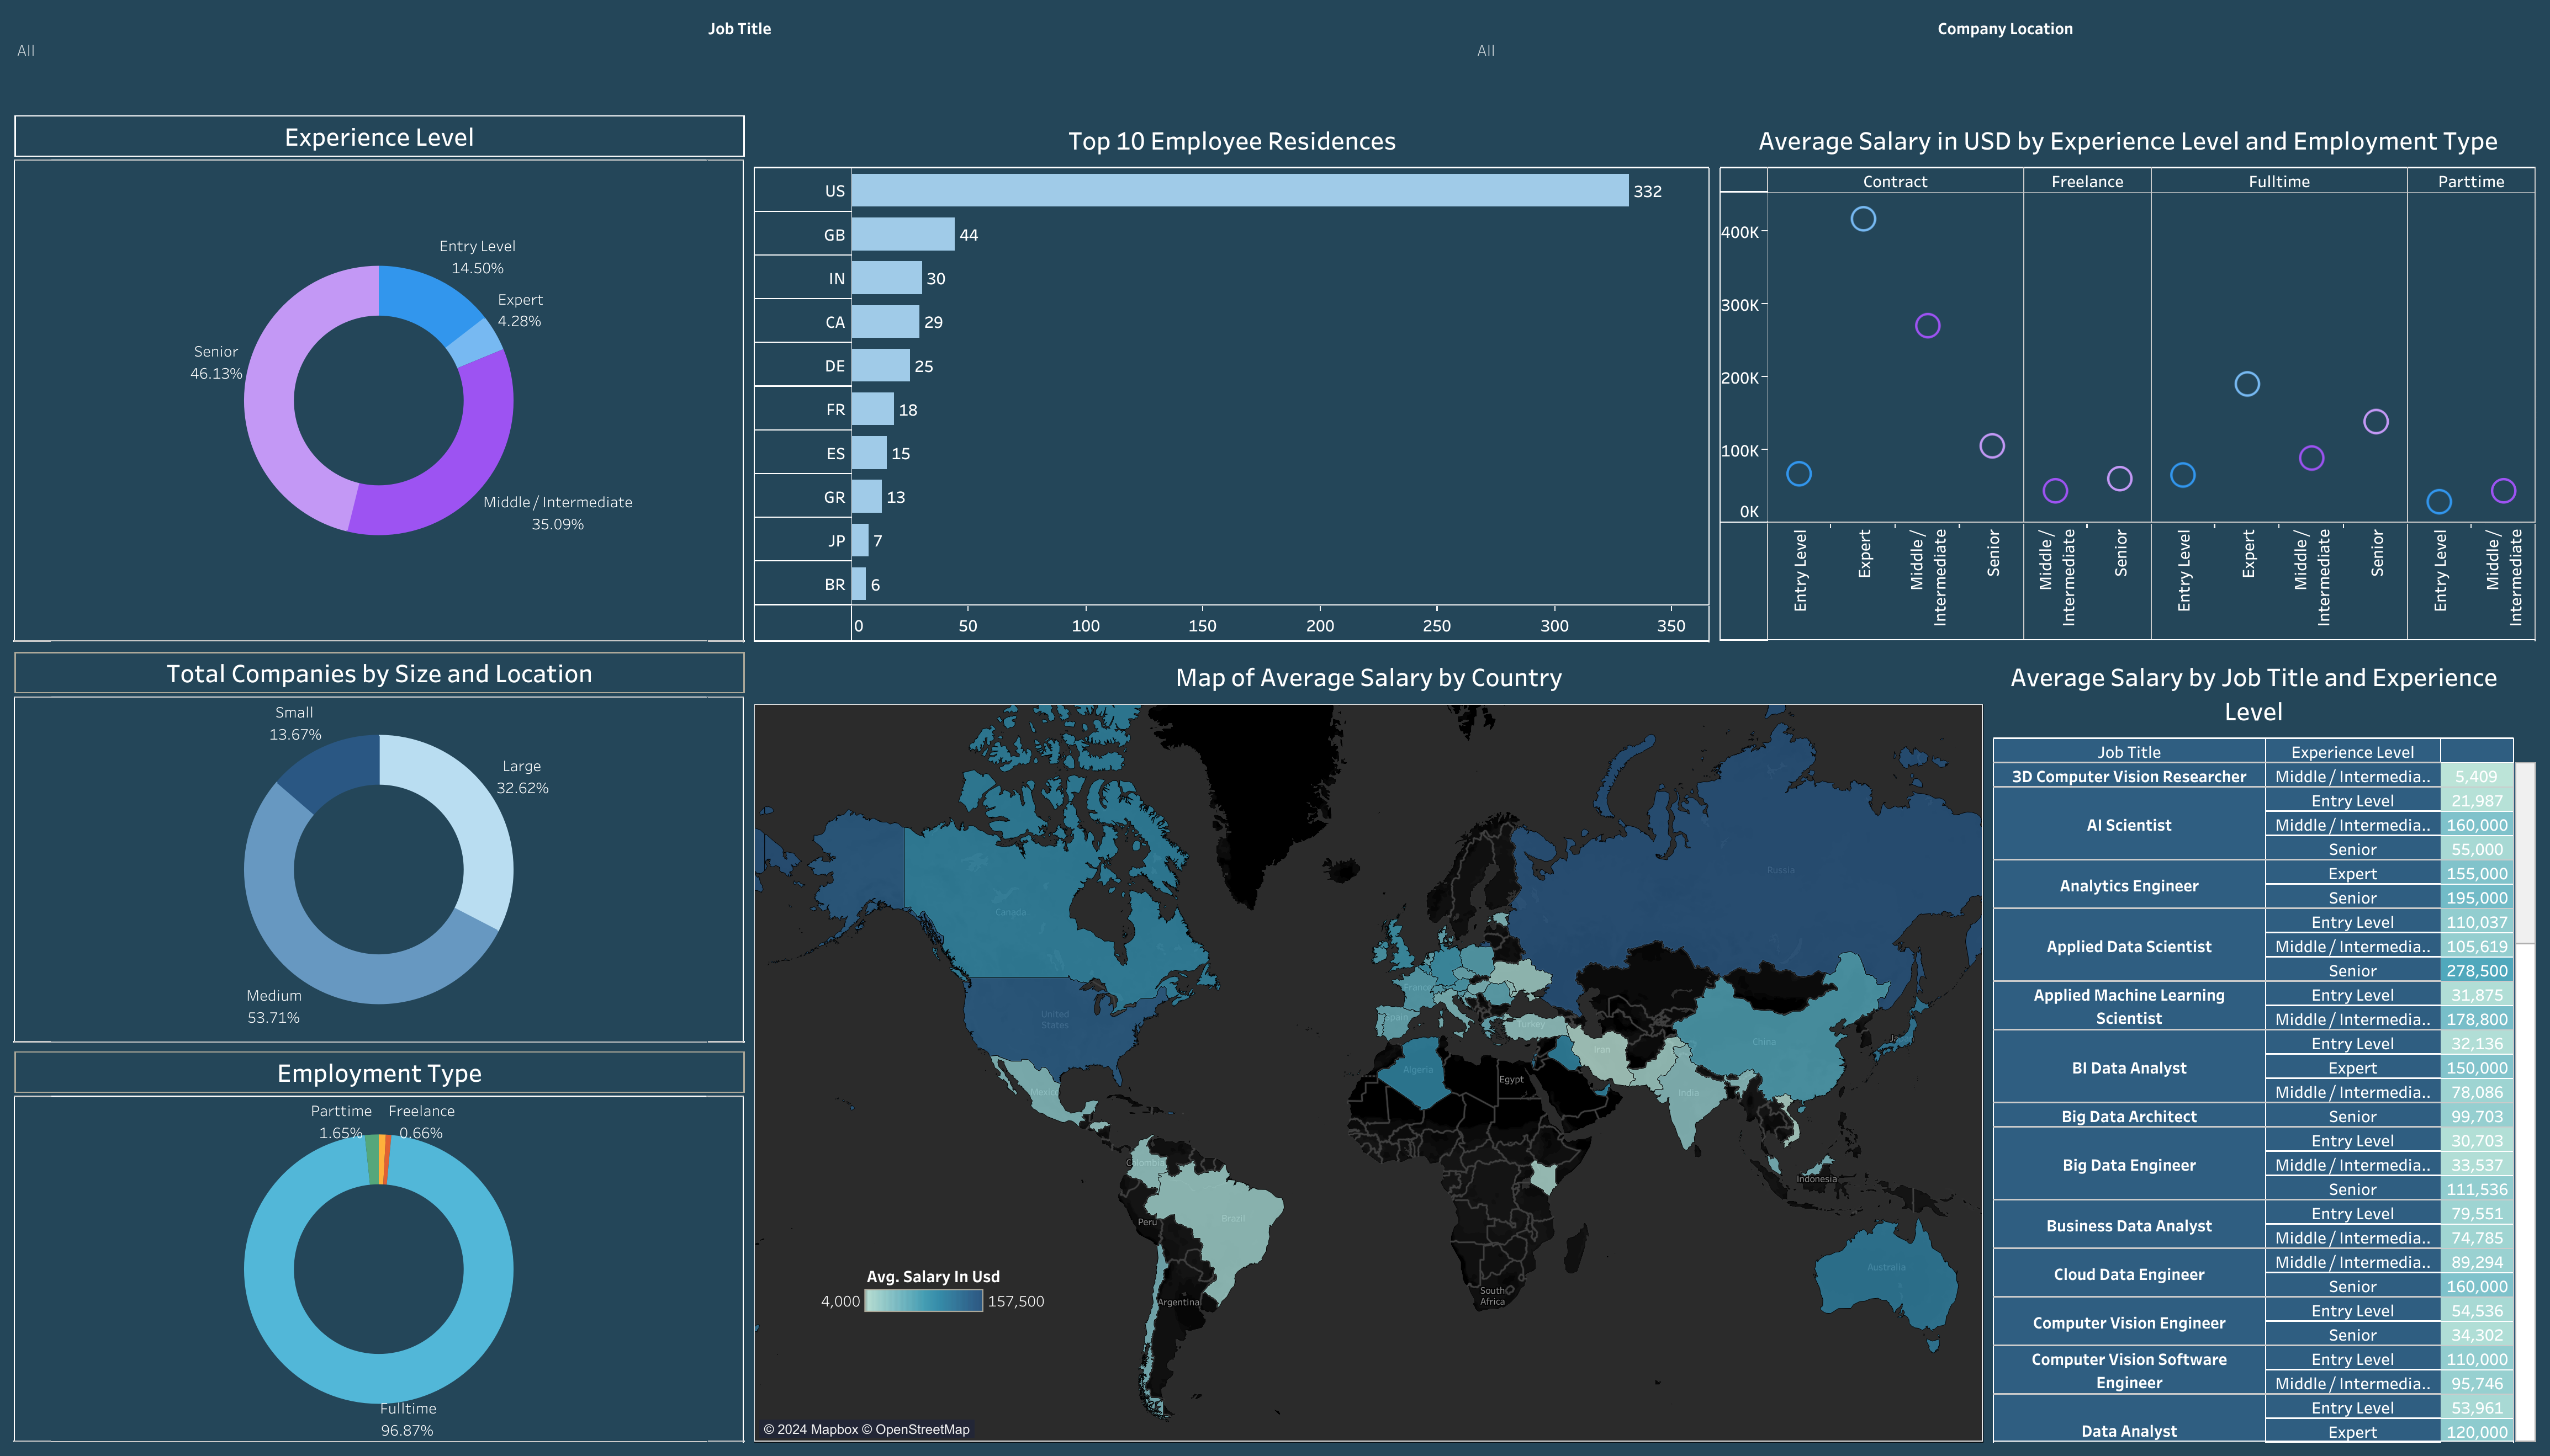Click the Contract Expert salary circle marker

pos(1863,219)
